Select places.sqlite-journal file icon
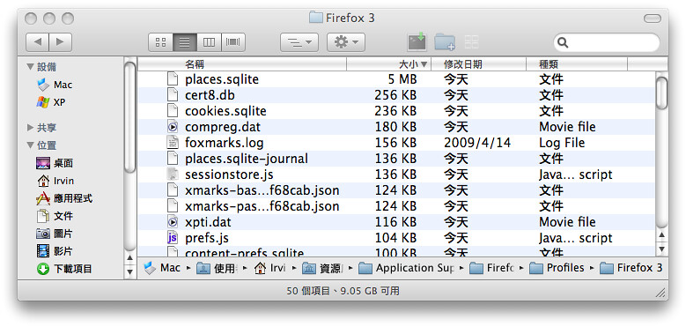This screenshot has height=327, width=686. [x=173, y=158]
